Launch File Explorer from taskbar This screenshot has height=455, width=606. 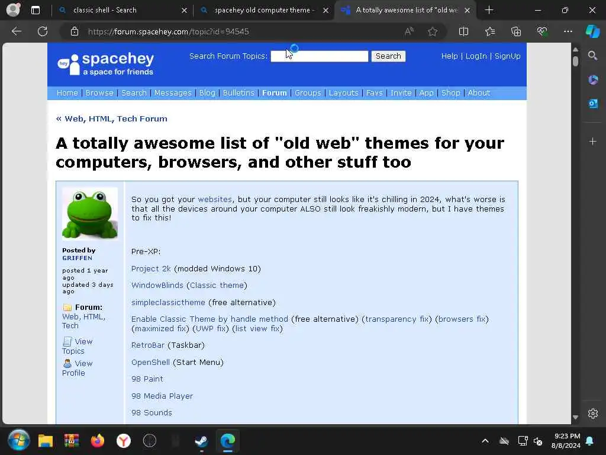coord(45,441)
